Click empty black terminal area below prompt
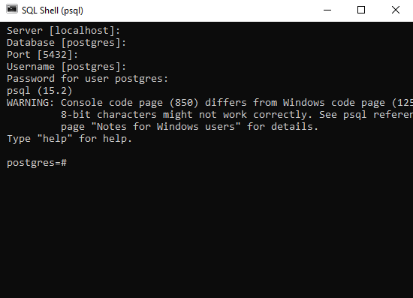Screen dimensions: 413x298 pyautogui.click(x=206, y=232)
